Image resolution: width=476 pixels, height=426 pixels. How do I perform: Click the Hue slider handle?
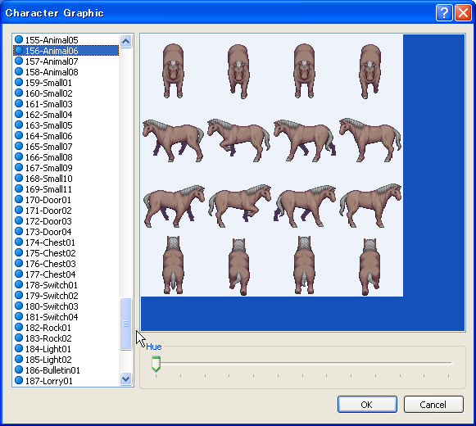(x=156, y=364)
